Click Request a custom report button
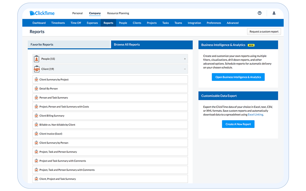The width and height of the screenshot is (306, 191). [264, 32]
